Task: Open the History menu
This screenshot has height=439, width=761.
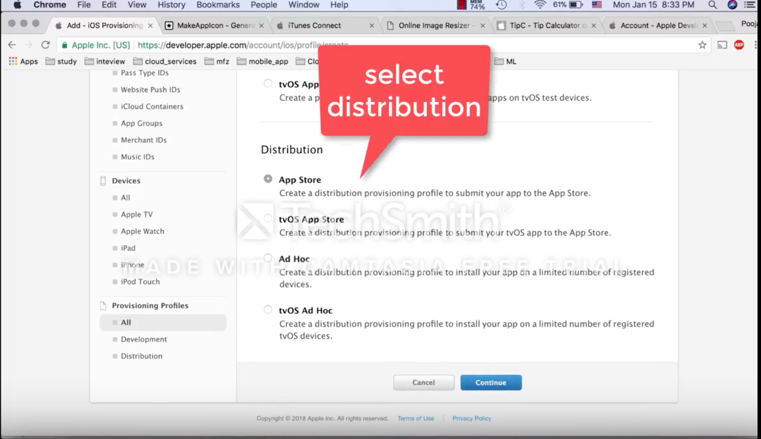Action: (x=171, y=5)
